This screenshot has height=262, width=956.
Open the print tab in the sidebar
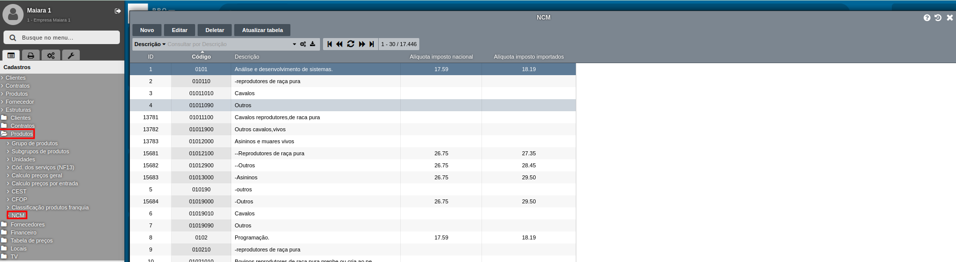click(x=31, y=56)
